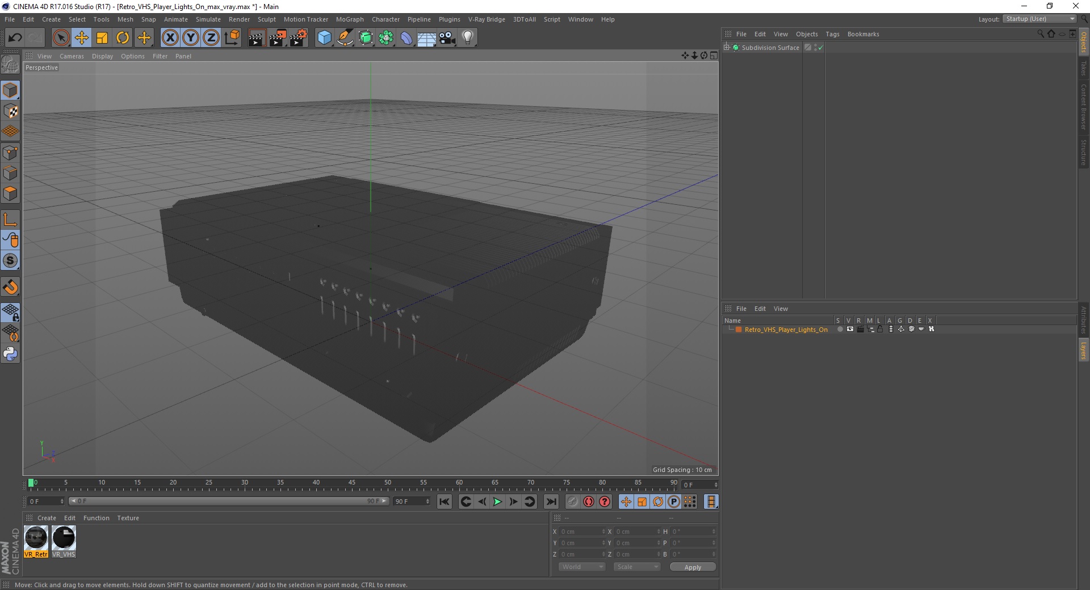
Task: Open Object Manager Tags menu
Action: [x=832, y=34]
